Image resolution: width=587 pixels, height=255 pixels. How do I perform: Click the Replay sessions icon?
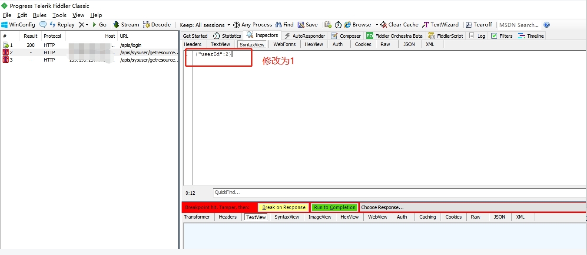(53, 25)
